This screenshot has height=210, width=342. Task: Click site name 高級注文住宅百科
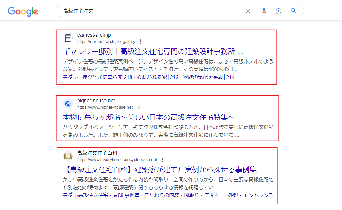pyautogui.click(x=97, y=153)
